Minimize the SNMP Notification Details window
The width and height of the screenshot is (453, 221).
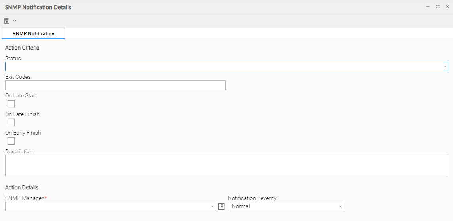coord(428,7)
